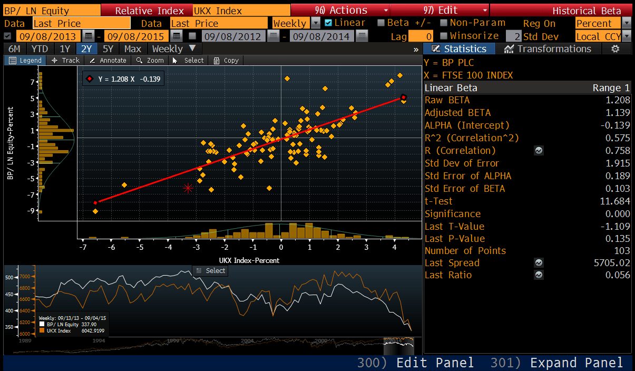The image size is (635, 371).
Task: Click 301) Expand Panel
Action: tap(556, 363)
